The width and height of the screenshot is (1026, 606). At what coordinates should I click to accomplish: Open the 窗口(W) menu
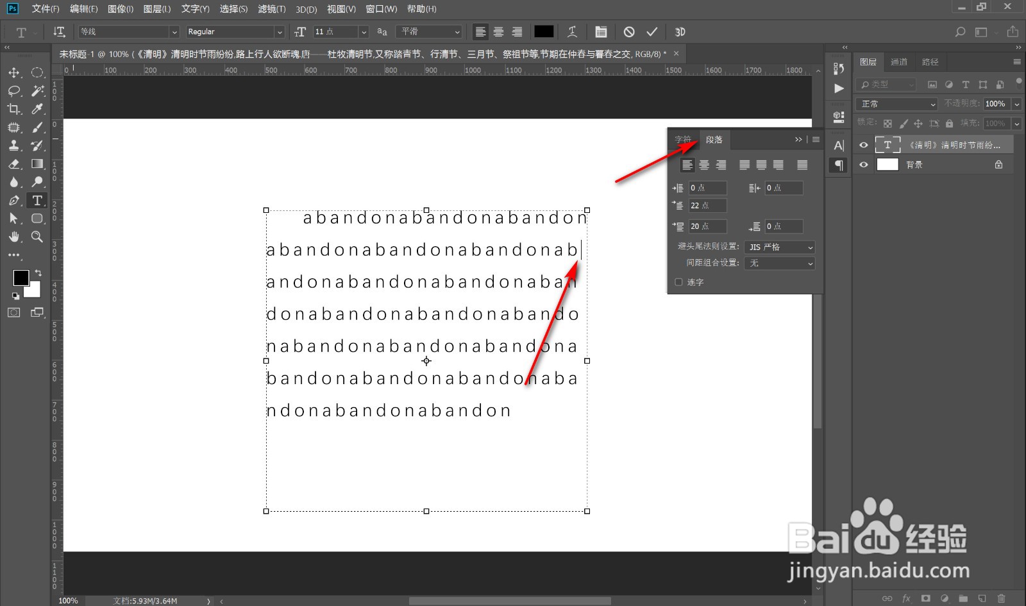[382, 9]
